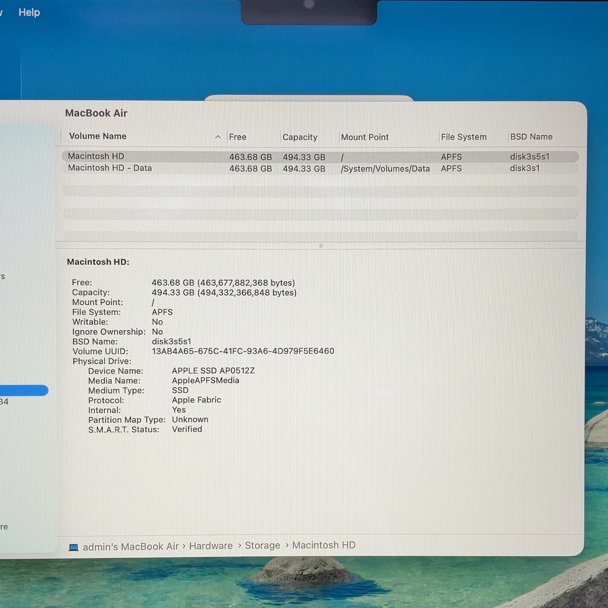
Task: Go to admin's MacBook Air in path bar
Action: click(x=131, y=547)
